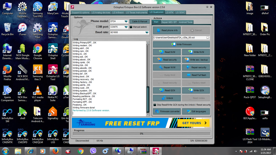Open the Firmware converter tool
276x155 pixels.
click(167, 111)
